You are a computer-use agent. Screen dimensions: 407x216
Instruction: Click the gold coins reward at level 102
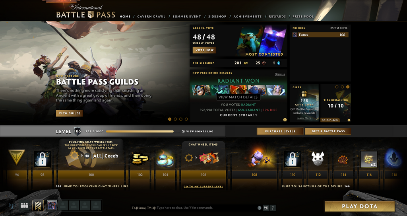pyautogui.click(x=140, y=159)
